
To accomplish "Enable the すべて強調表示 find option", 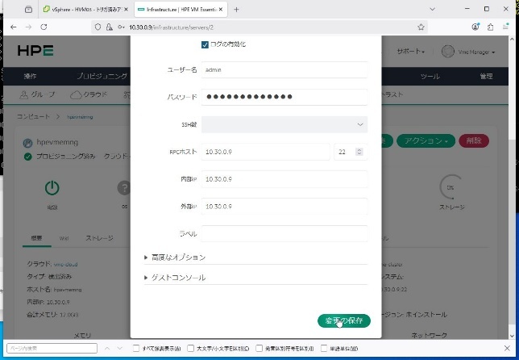I will click(x=138, y=349).
